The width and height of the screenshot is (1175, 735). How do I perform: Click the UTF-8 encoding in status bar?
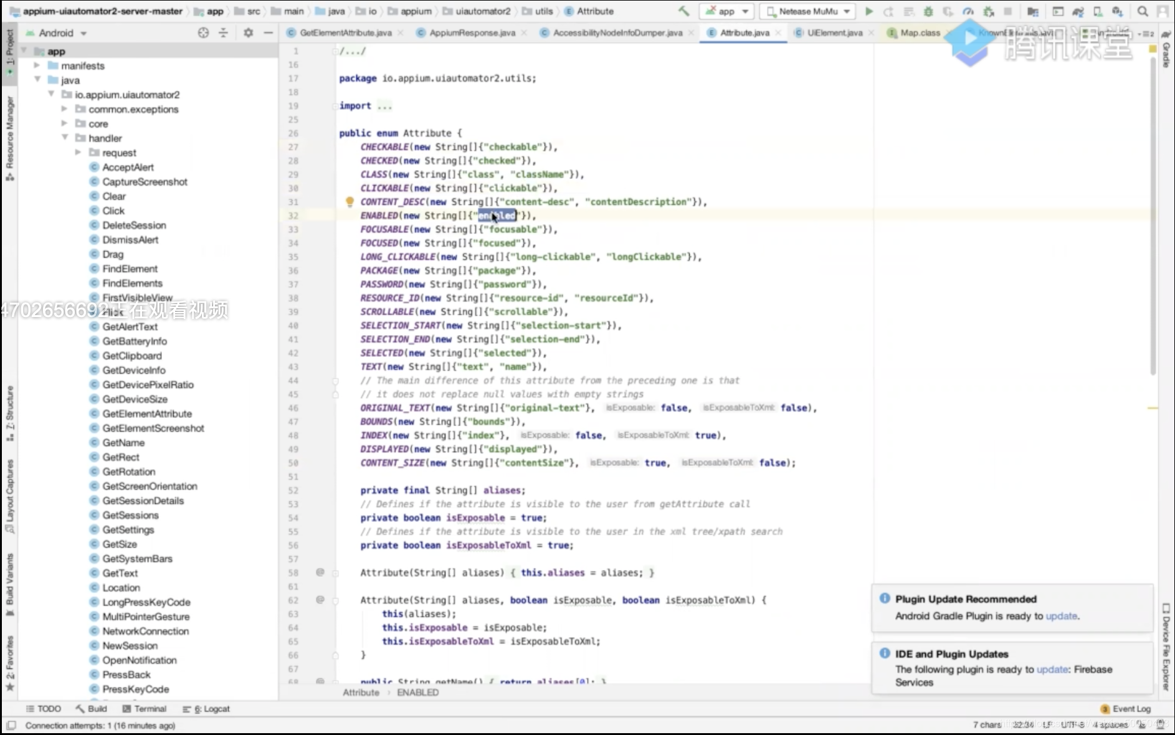(x=1072, y=725)
